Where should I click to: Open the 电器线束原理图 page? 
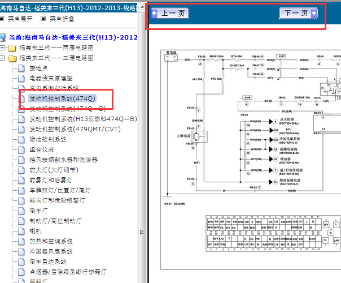pyautogui.click(x=51, y=78)
